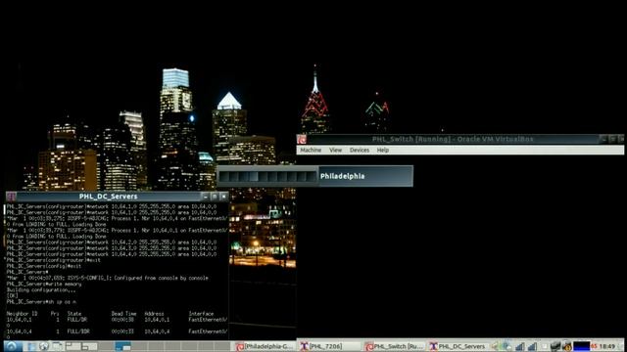Minimize the PHL_DC_Servers terminal window
This screenshot has height=352, width=627.
206,197
